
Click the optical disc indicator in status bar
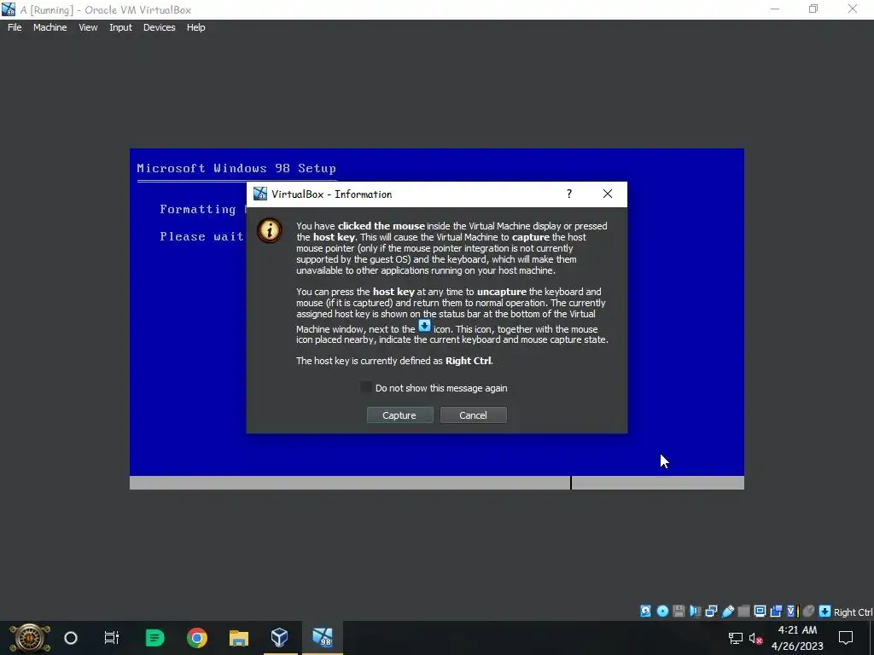[x=662, y=611]
